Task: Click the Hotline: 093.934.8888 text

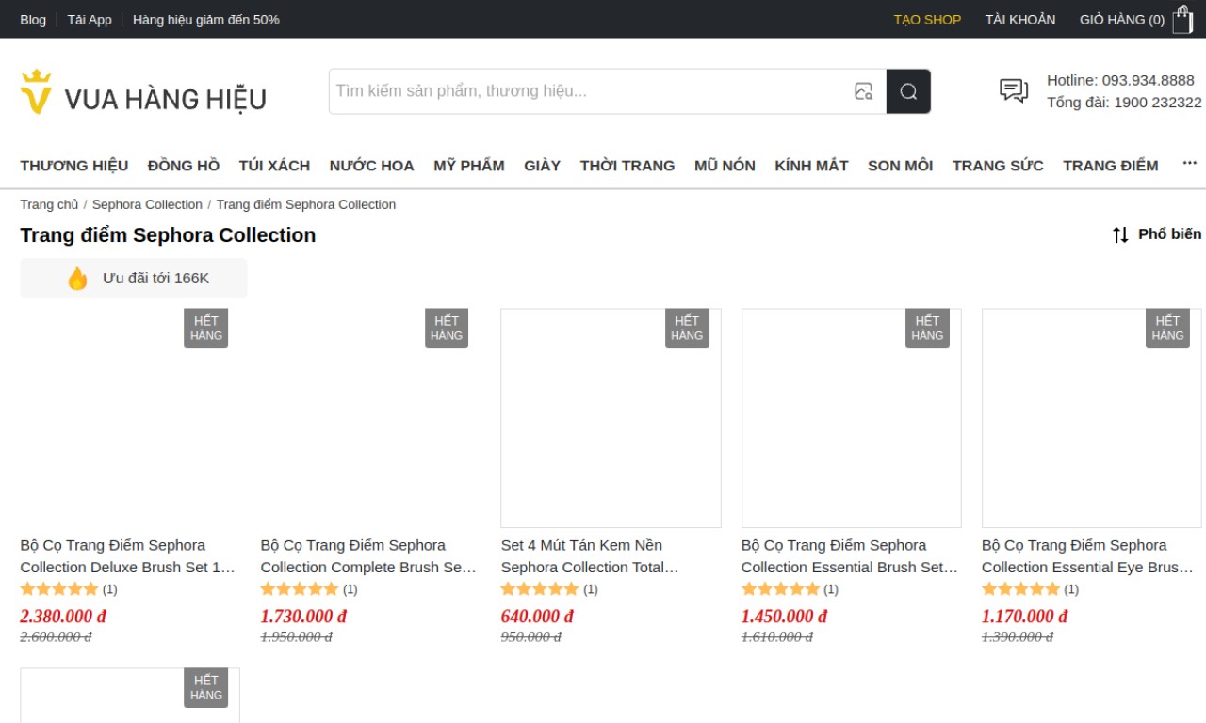Action: [1120, 80]
